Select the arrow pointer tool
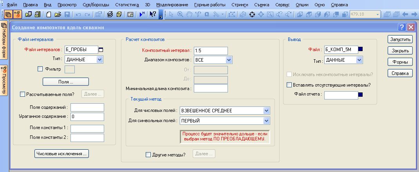Viewport: 419px width, 172px height. pos(171,14)
